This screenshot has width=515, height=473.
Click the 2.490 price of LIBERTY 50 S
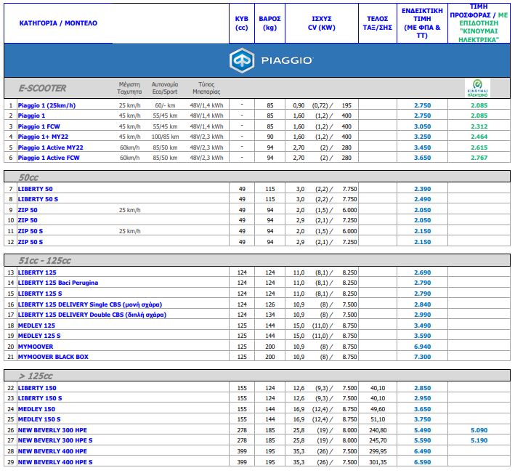[x=422, y=199]
